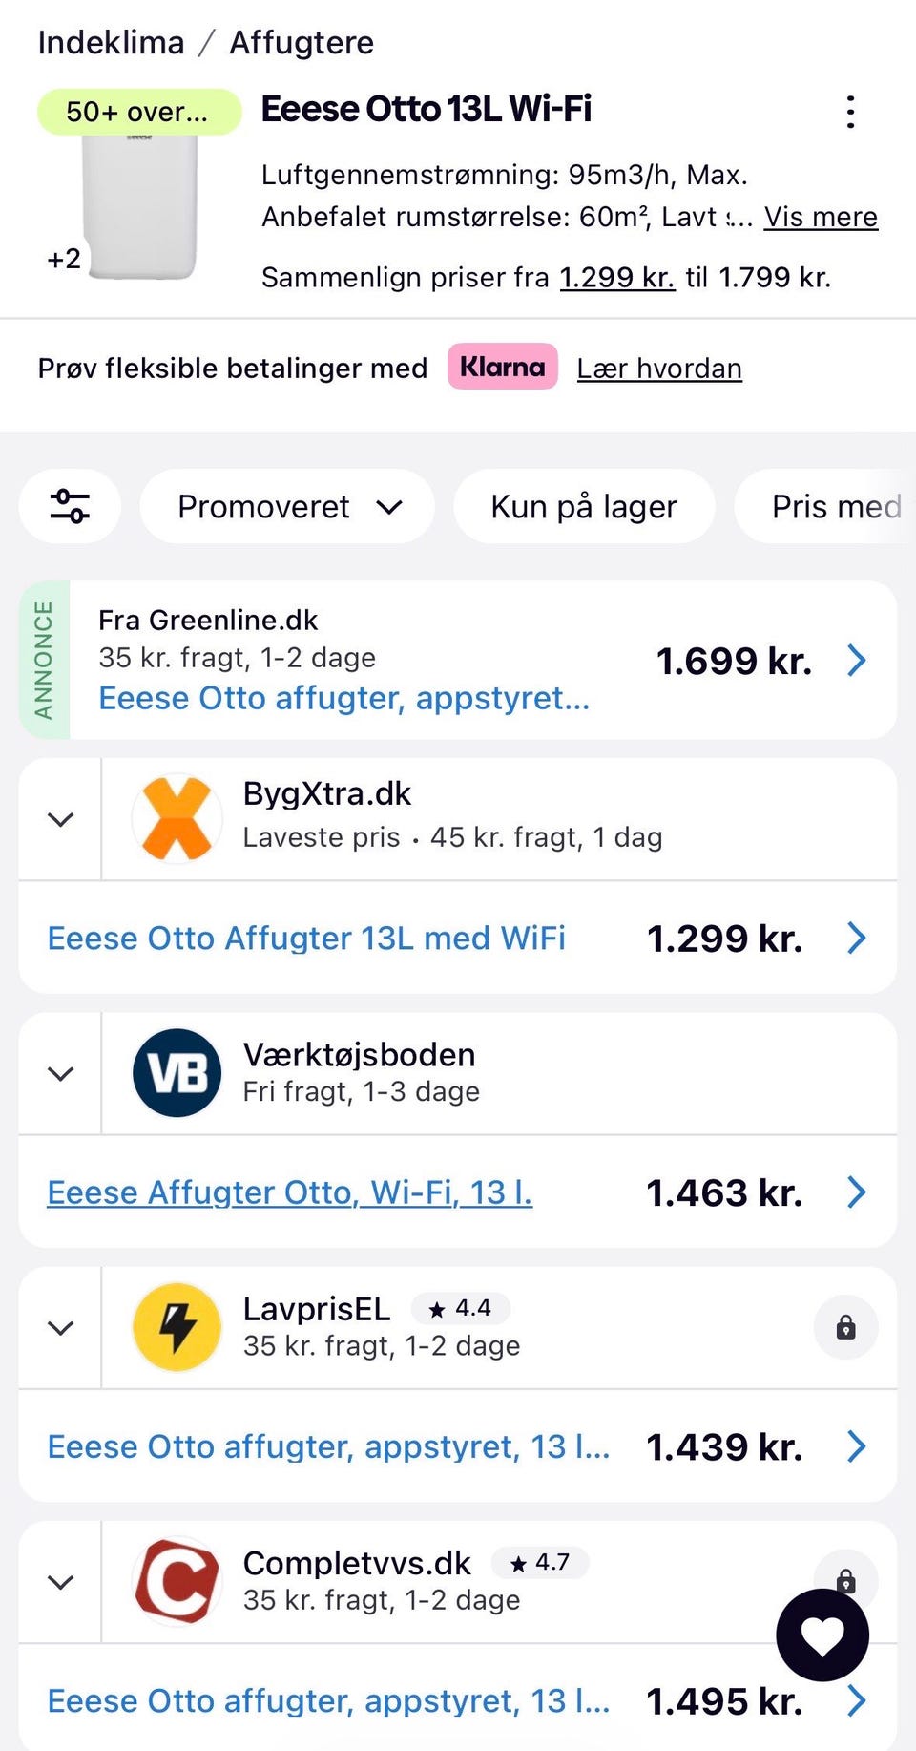Tap the three-dot more options menu
Viewport: 916px width, 1751px height.
850,112
